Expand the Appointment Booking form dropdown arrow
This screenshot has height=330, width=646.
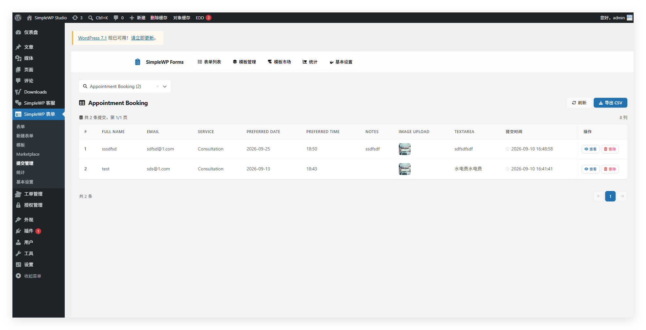(x=165, y=86)
